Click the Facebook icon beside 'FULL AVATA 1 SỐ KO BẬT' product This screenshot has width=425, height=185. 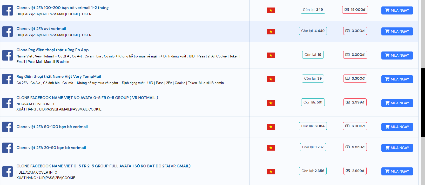pyautogui.click(x=8, y=172)
